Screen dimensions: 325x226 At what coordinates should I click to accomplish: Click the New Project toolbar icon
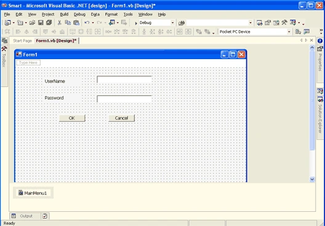[x=7, y=23]
